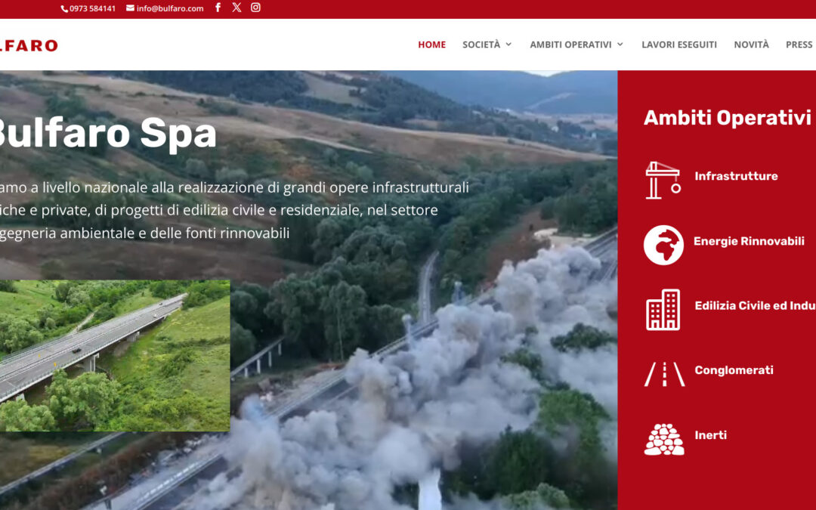The height and width of the screenshot is (510, 816).
Task: Click the globe icon for Energie Rinnovabili
Action: (663, 245)
